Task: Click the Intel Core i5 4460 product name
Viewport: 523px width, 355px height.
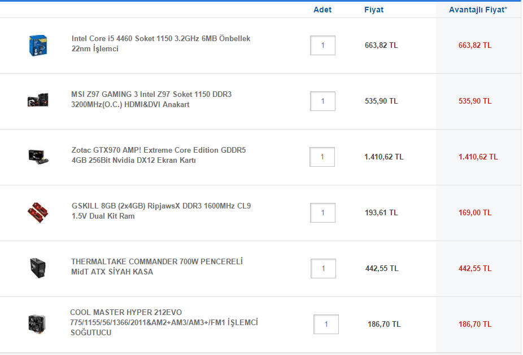Action: (x=161, y=43)
